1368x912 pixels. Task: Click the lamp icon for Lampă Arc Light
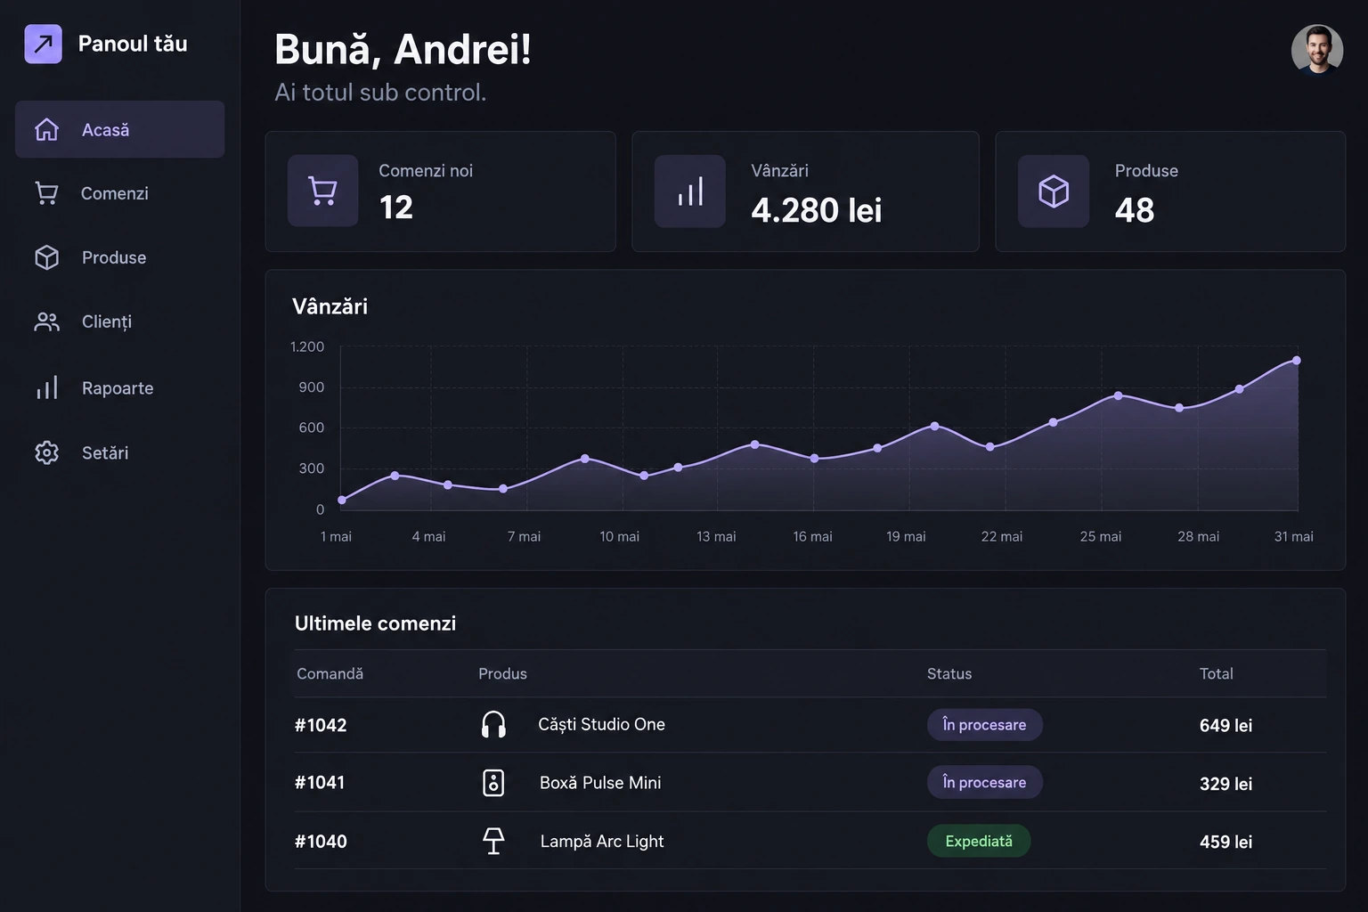pyautogui.click(x=493, y=841)
